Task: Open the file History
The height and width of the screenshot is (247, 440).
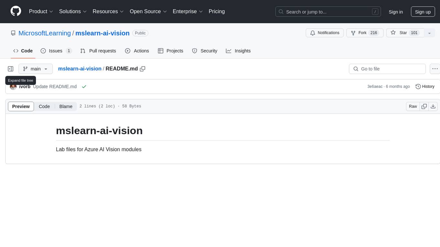Action: [425, 87]
